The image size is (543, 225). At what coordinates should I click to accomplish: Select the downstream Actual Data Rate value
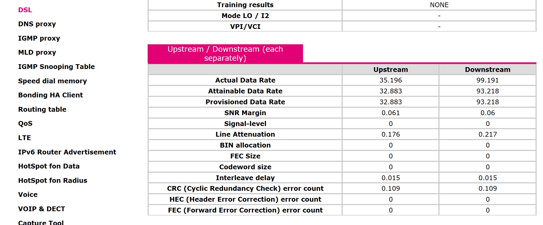pyautogui.click(x=487, y=80)
